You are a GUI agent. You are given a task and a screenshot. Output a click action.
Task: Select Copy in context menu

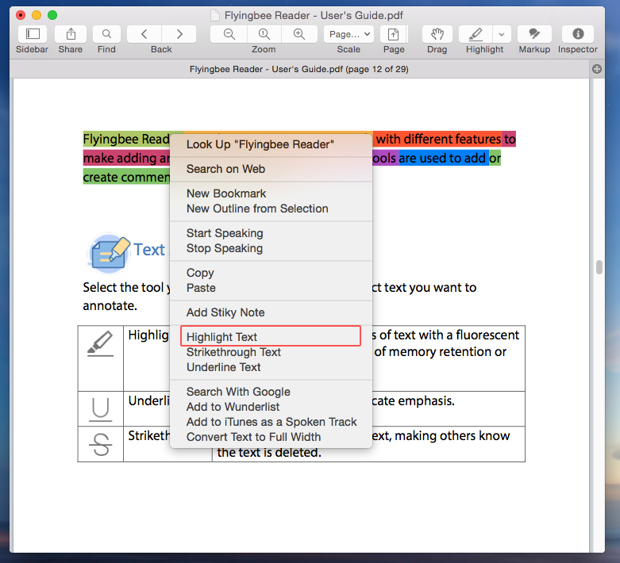coord(271,273)
